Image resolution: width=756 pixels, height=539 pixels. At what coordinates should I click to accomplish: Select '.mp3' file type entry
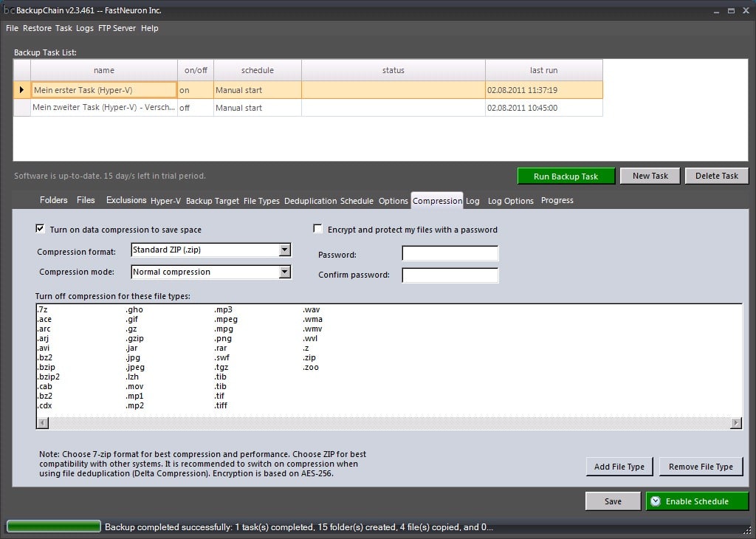point(223,309)
